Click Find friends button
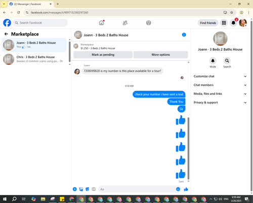Viewport: 253px width, 203px height. [x=208, y=23]
